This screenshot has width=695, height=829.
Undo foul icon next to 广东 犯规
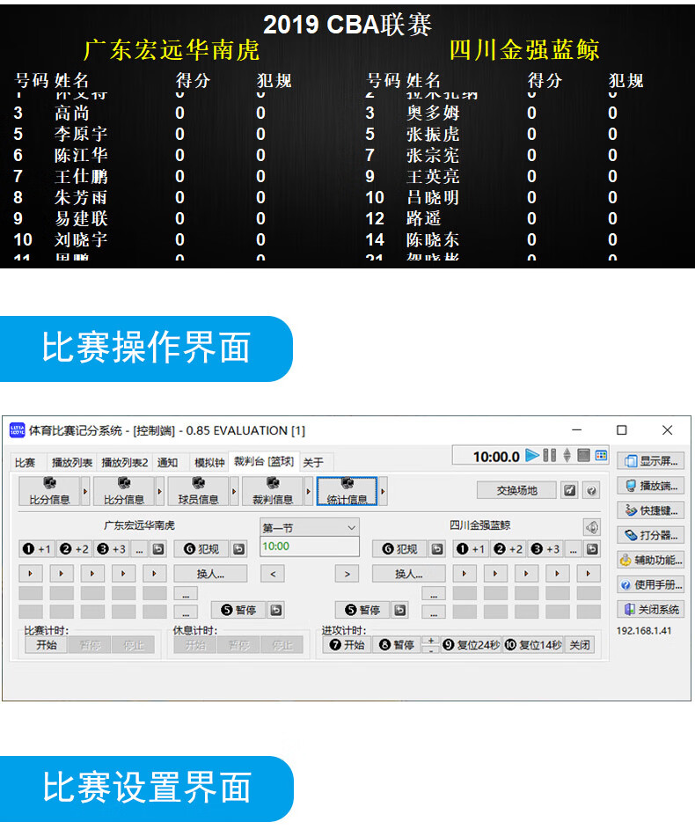239,549
